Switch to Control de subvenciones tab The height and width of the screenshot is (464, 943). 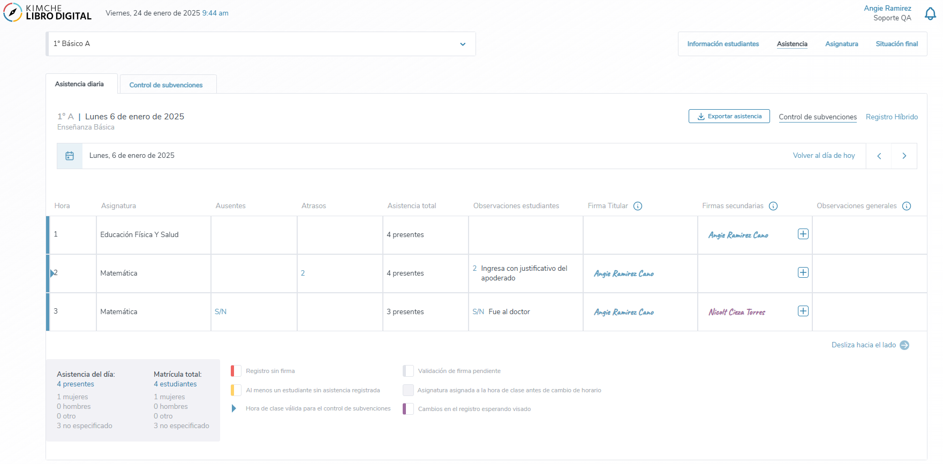coord(168,85)
